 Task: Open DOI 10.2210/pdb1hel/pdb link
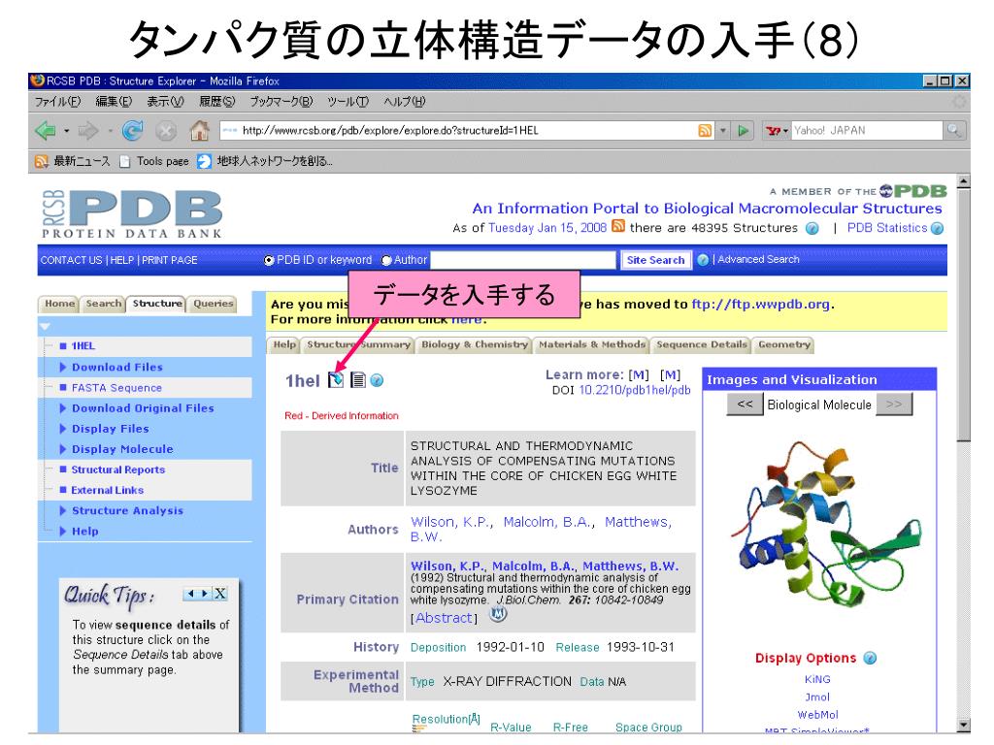[x=635, y=390]
